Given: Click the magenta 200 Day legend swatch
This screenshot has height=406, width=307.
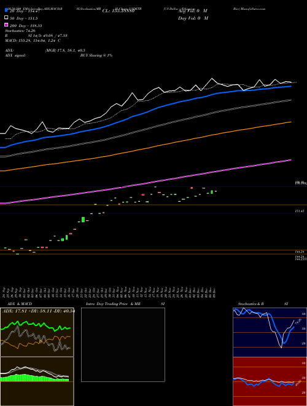Looking at the screenshot, I should coord(6,25).
